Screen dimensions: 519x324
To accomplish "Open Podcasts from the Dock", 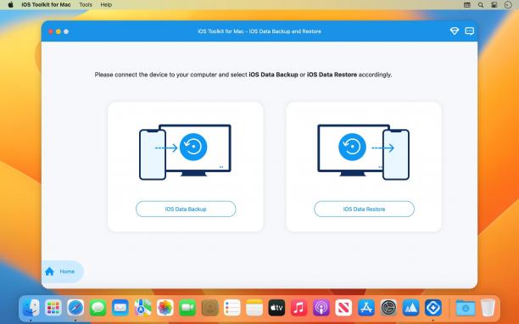I will [x=321, y=308].
